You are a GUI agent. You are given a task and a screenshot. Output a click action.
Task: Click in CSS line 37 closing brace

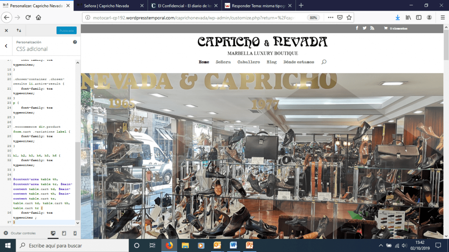click(14, 222)
